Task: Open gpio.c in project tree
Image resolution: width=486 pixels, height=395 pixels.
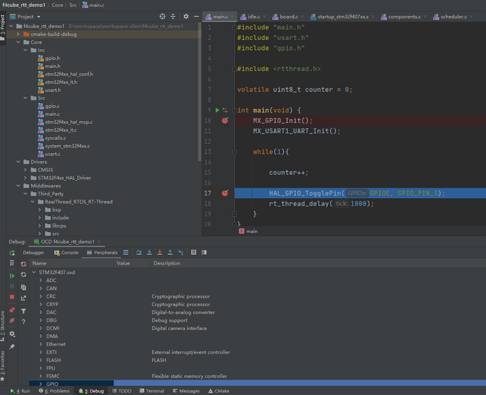Action: [x=52, y=106]
